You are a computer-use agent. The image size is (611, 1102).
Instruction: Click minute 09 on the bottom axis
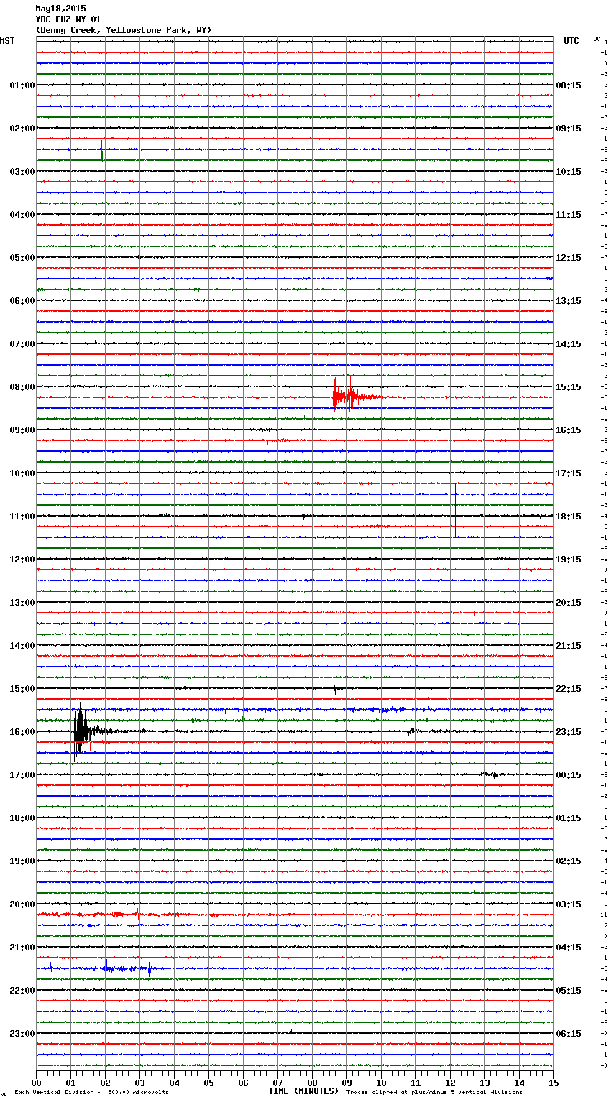pos(346,1083)
